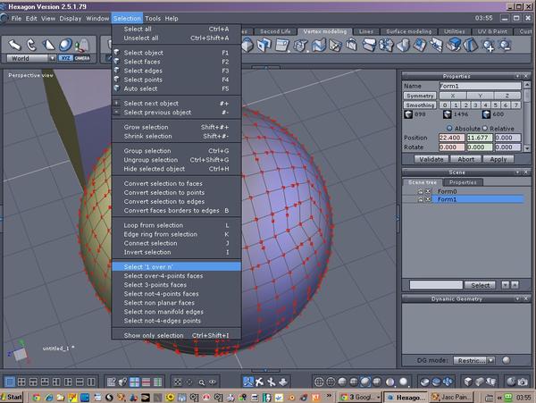Click the Smoothing button
Viewport: 536px width, 403px height.
click(420, 105)
